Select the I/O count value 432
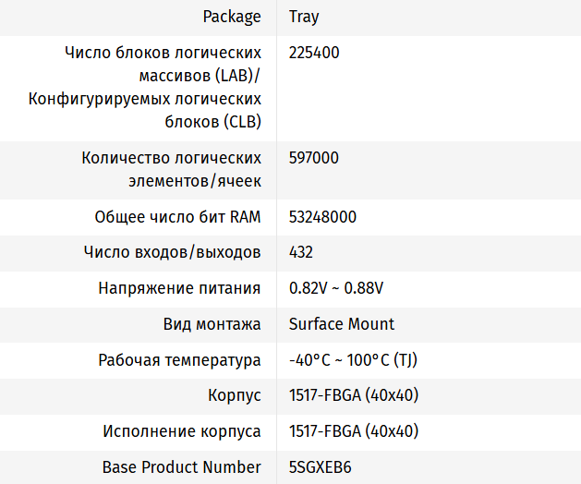The height and width of the screenshot is (484, 581). (301, 252)
